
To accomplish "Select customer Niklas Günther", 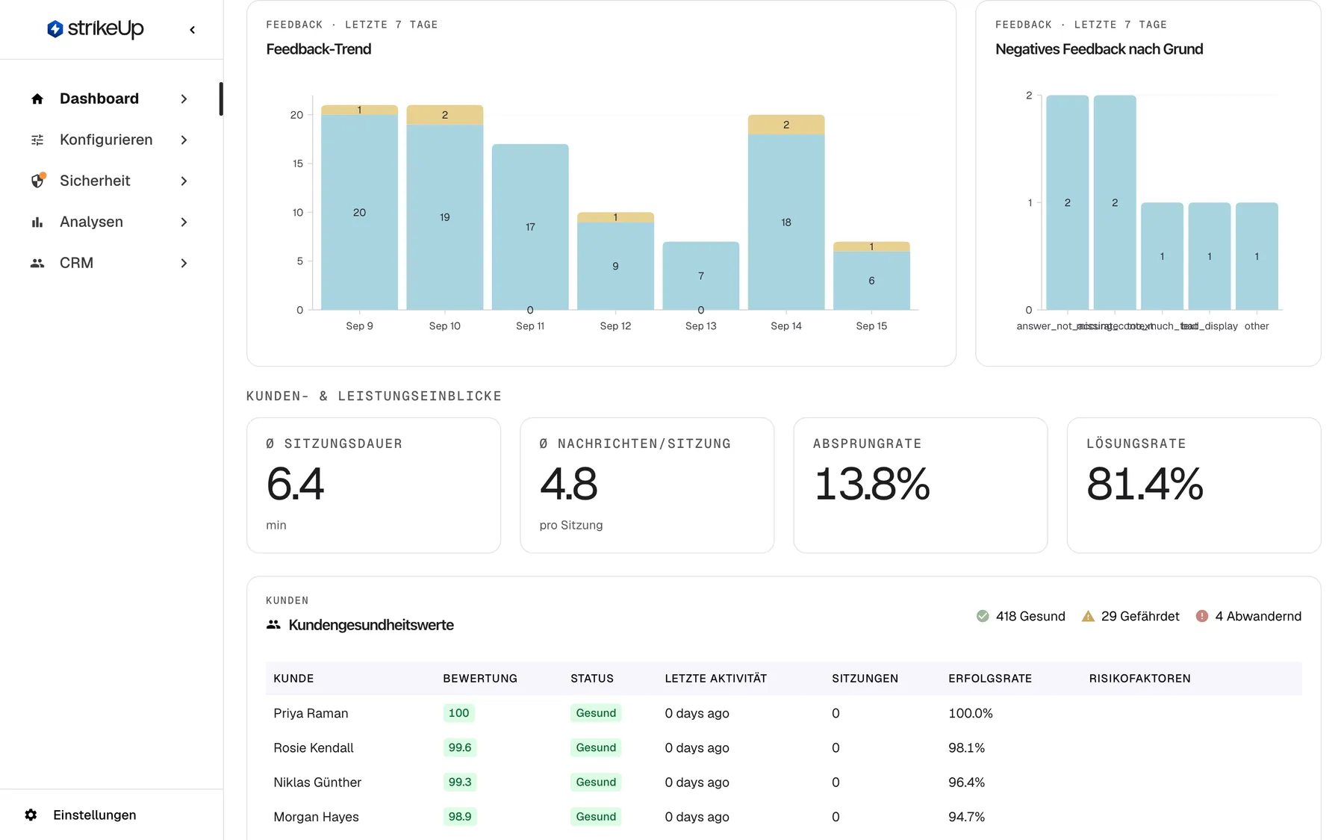I will pyautogui.click(x=317, y=782).
